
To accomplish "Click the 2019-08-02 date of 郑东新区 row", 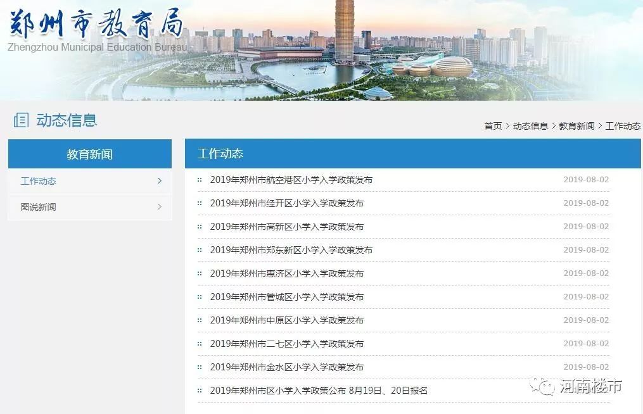I will 586,249.
